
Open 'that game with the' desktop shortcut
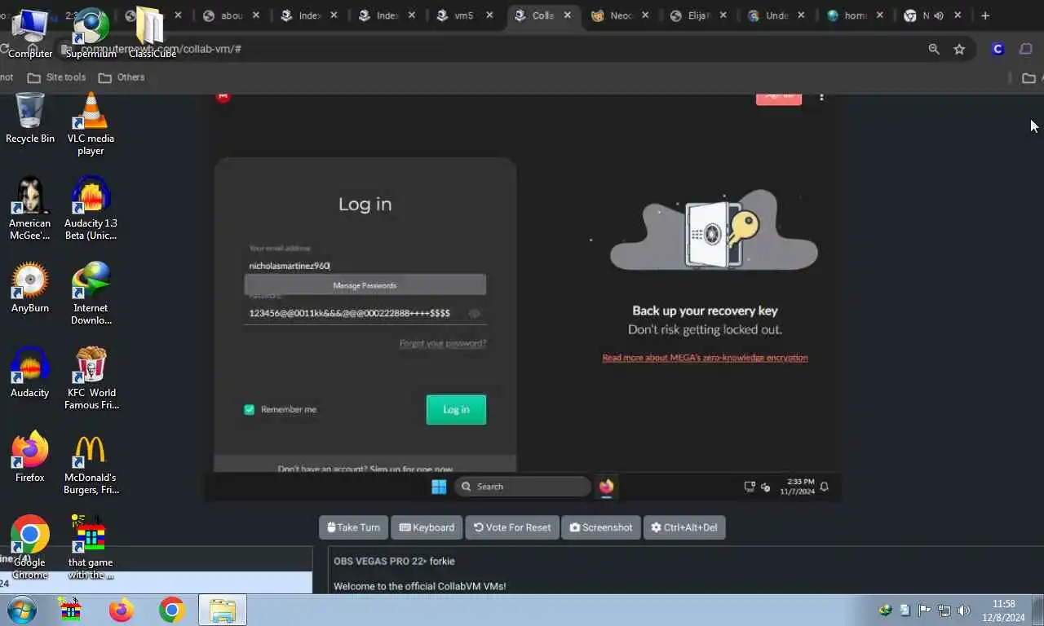[x=91, y=546]
